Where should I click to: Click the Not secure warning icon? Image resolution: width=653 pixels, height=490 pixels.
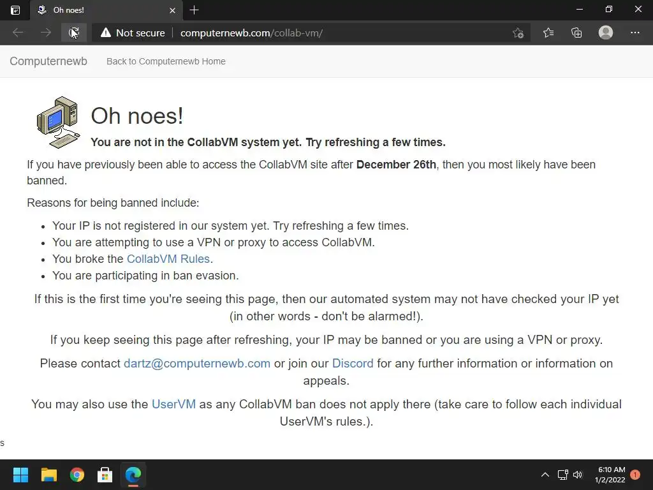106,33
